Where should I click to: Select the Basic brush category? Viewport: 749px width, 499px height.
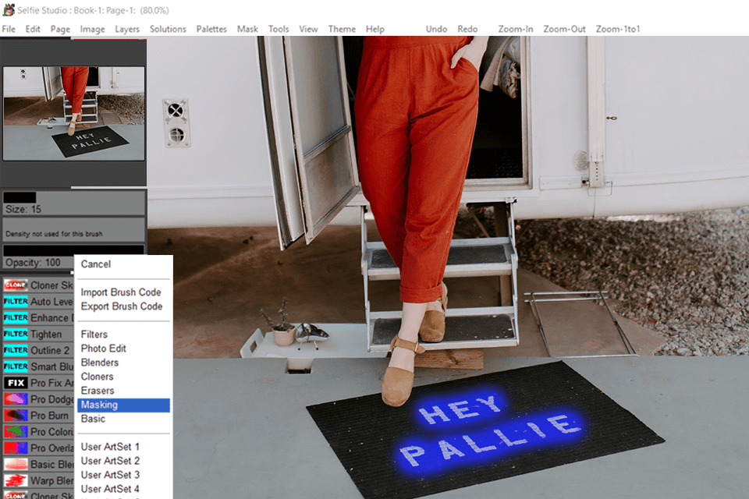(93, 419)
